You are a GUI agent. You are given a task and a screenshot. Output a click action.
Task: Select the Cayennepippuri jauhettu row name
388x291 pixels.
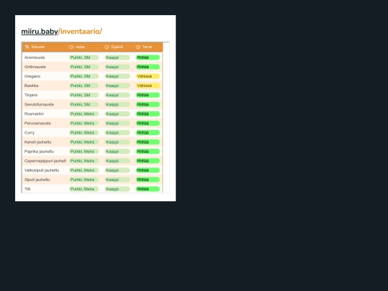click(x=45, y=161)
